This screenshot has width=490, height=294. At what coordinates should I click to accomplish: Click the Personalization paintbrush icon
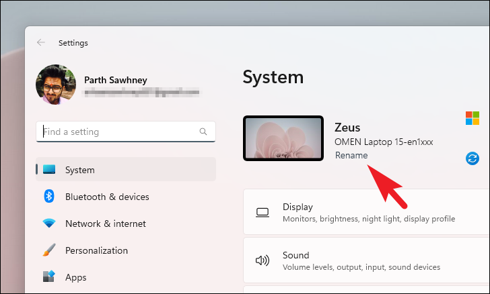pos(49,250)
